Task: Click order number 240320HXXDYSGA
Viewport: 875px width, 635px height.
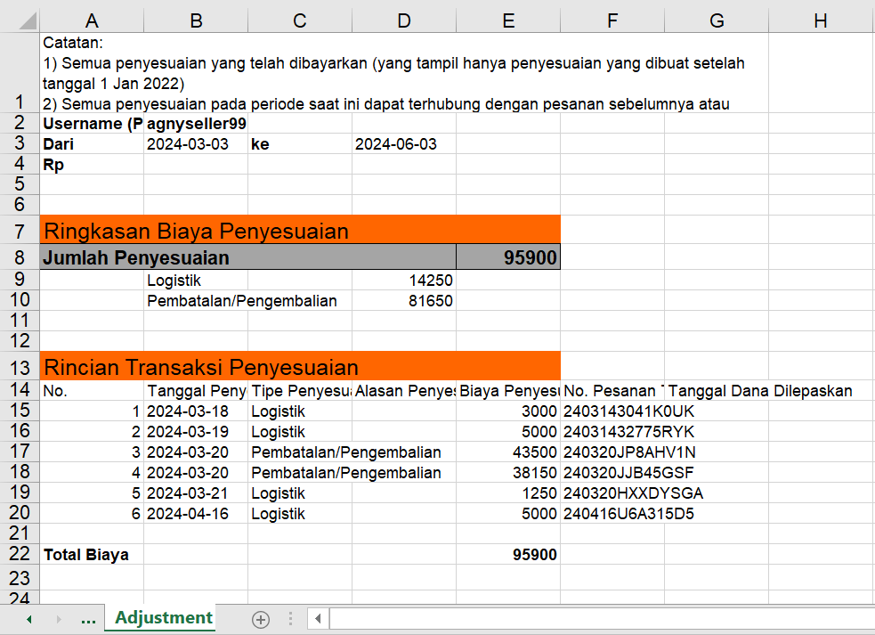Action: point(633,493)
